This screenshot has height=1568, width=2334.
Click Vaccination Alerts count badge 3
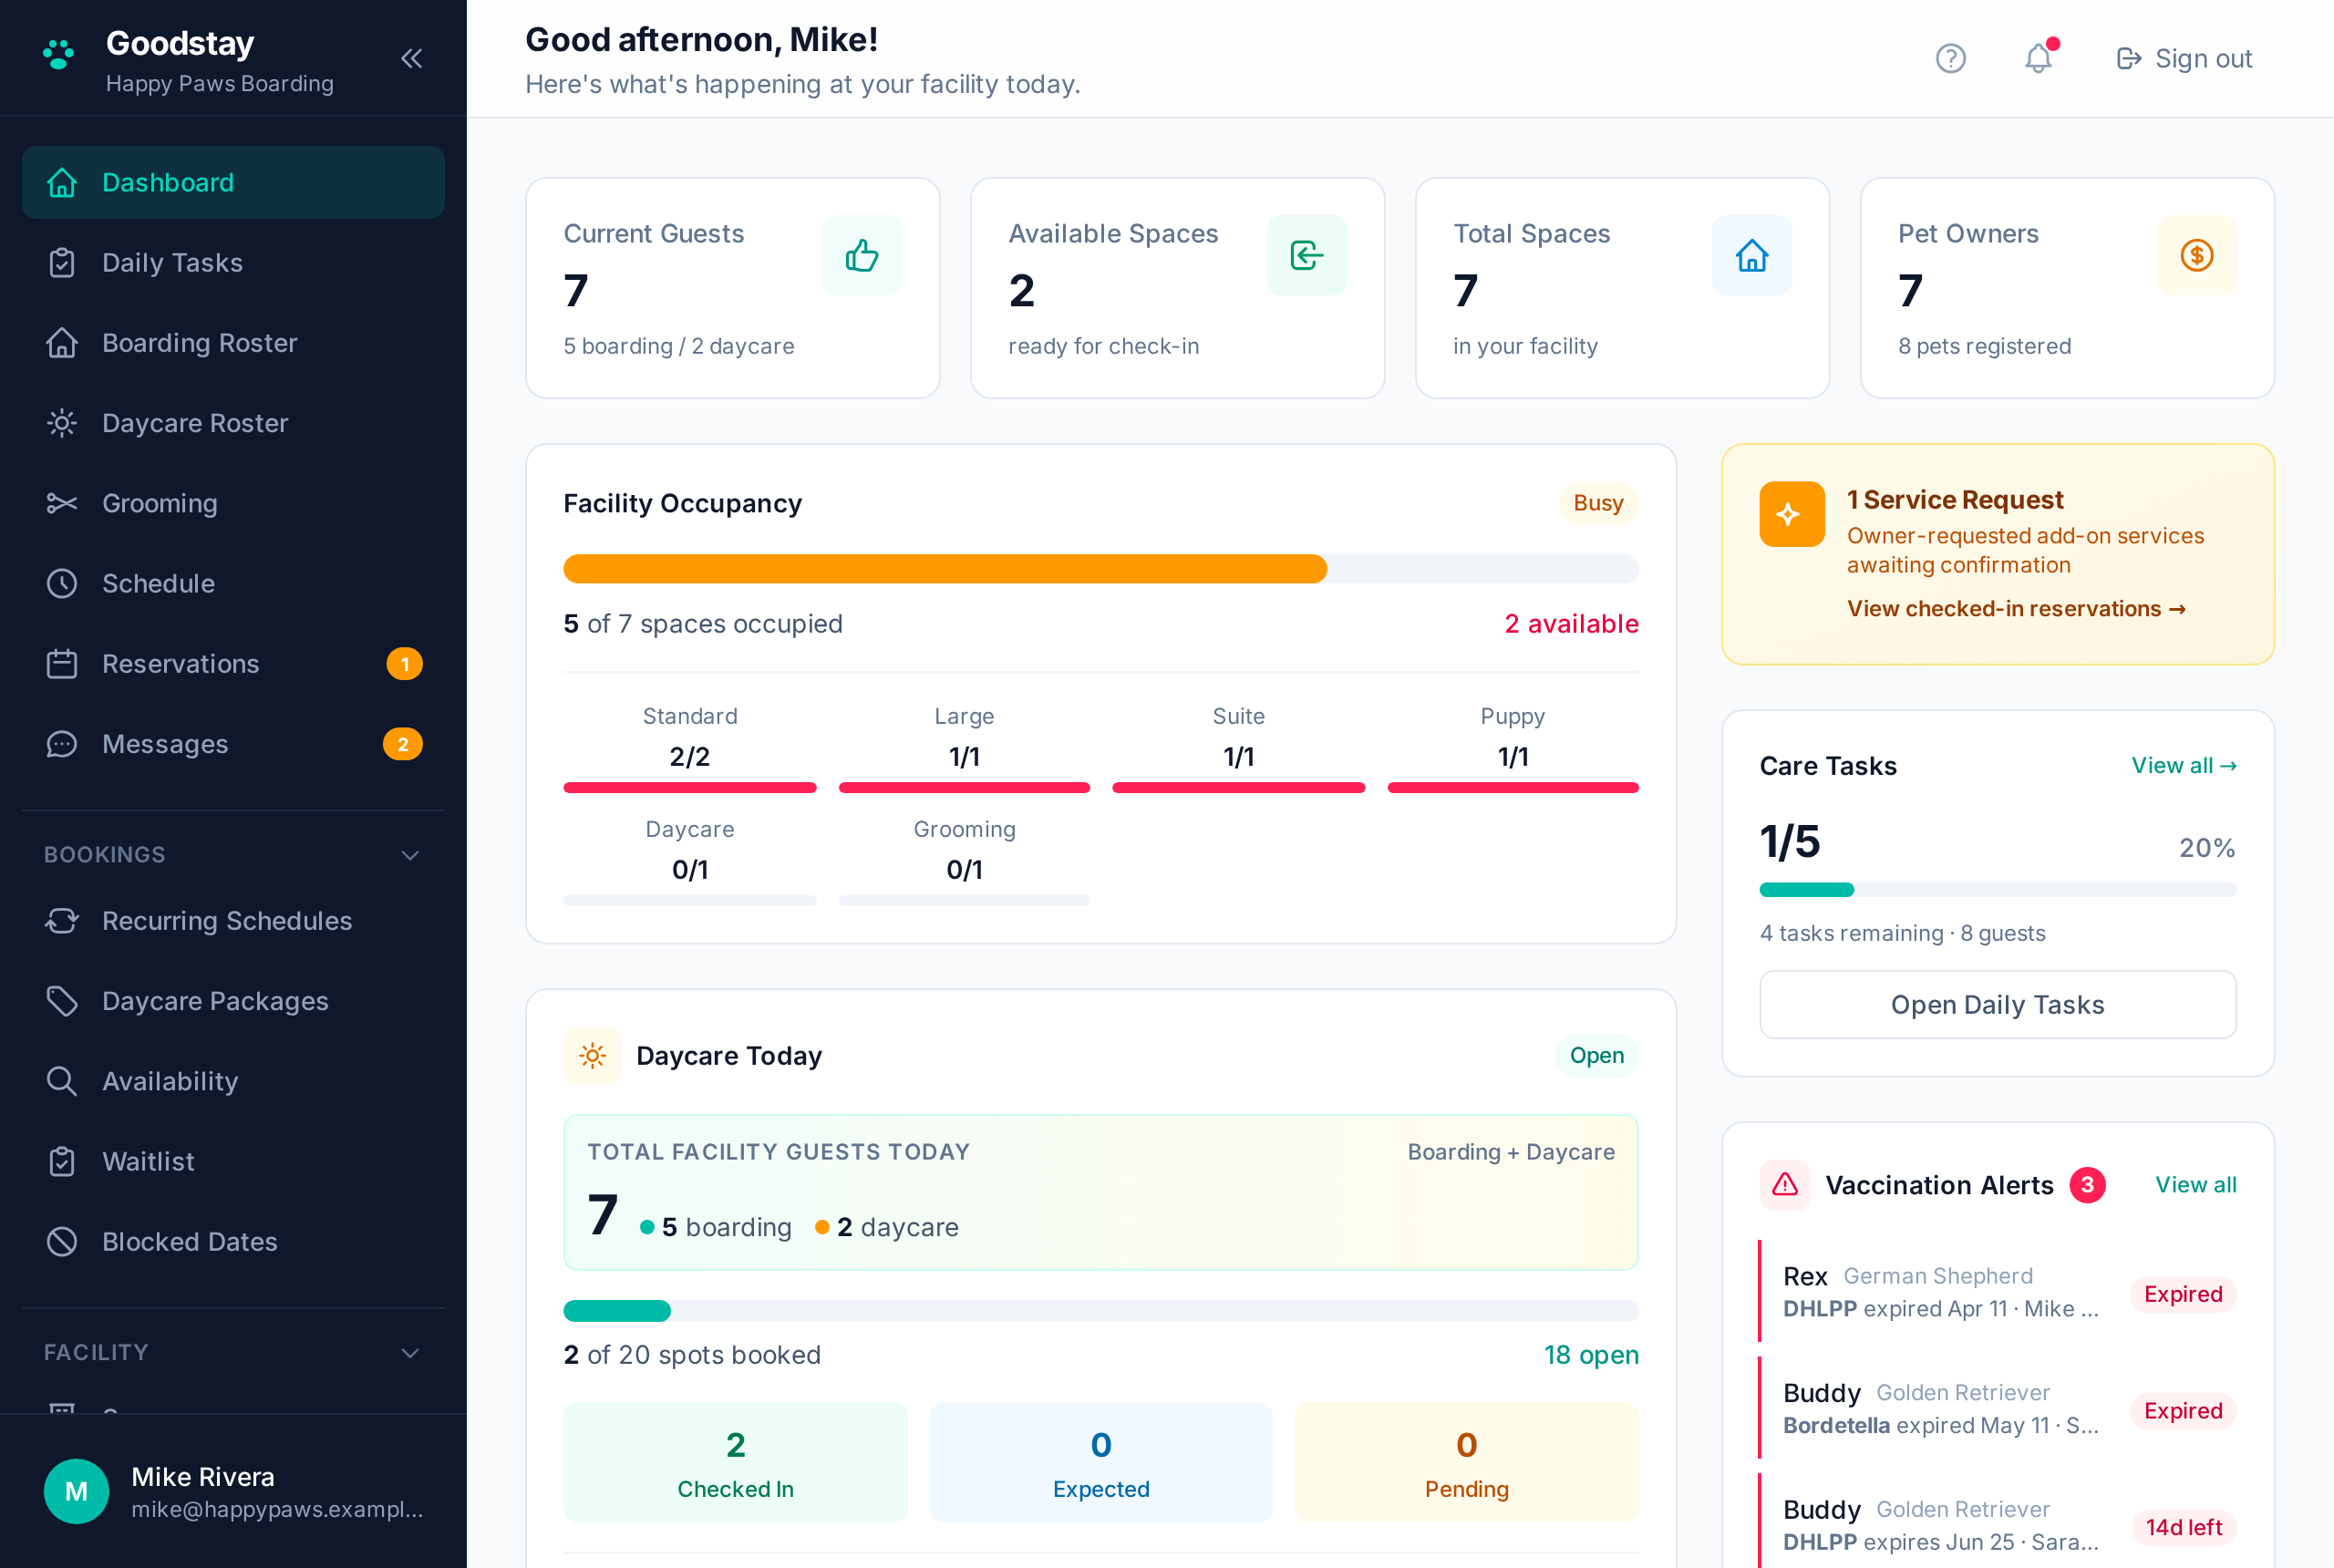(2087, 1185)
